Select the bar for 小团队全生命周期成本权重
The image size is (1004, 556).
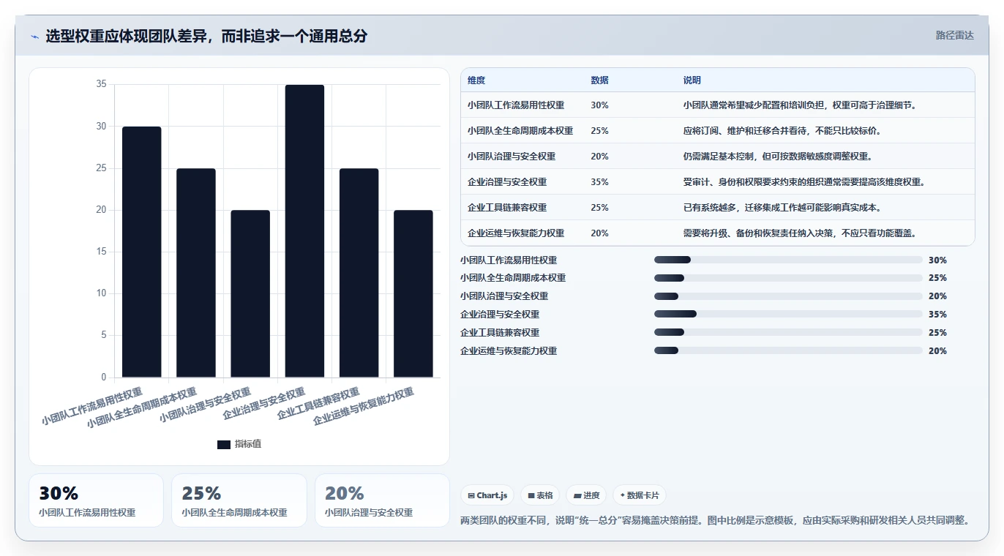pyautogui.click(x=196, y=273)
